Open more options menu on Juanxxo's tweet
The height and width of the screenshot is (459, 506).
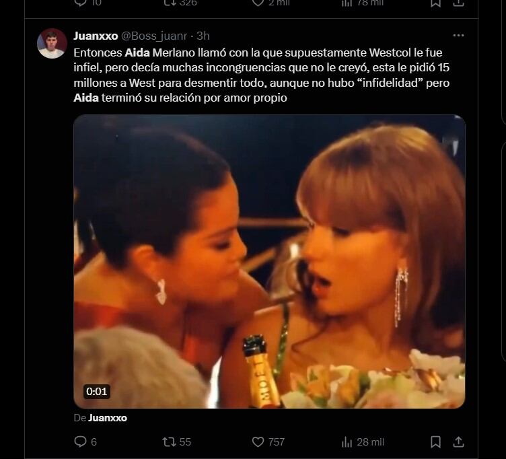point(458,36)
